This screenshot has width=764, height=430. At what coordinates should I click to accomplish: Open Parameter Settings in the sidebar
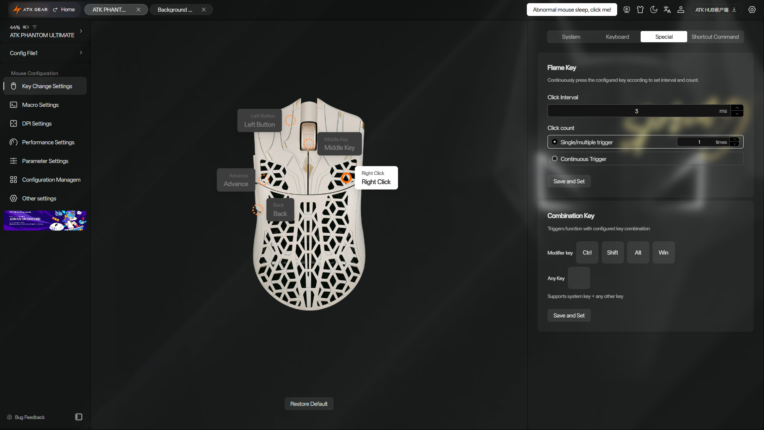click(x=45, y=161)
